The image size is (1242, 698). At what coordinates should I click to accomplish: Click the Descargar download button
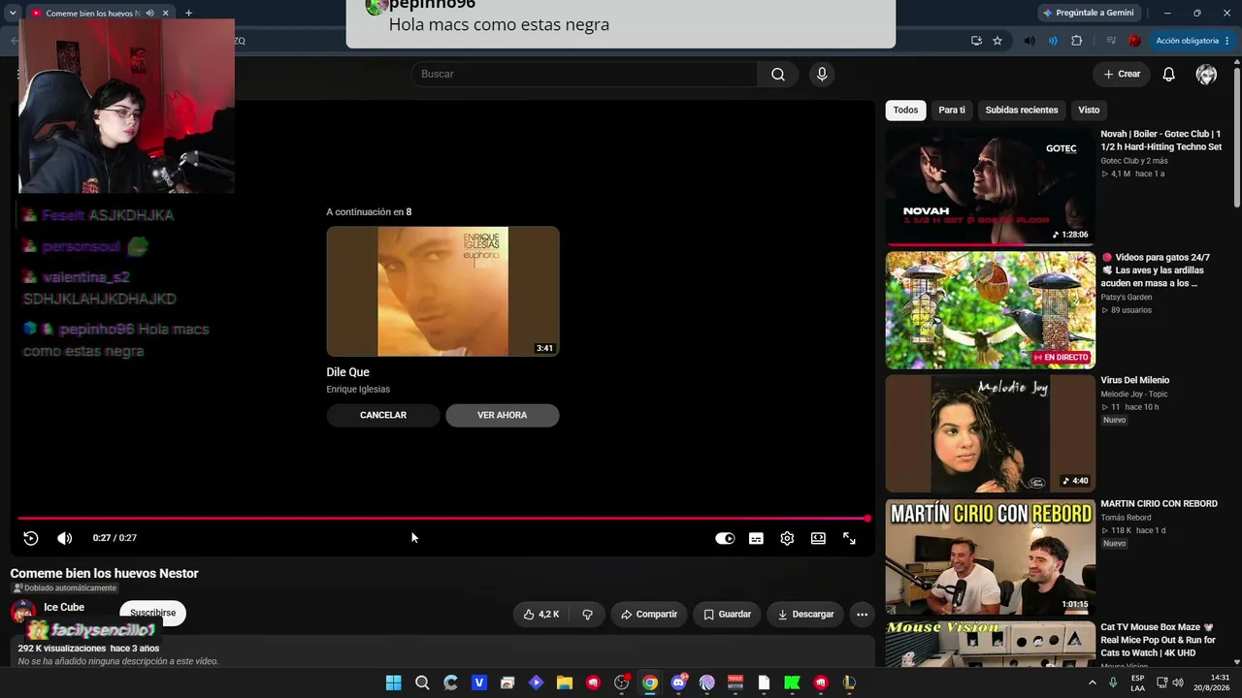click(805, 615)
